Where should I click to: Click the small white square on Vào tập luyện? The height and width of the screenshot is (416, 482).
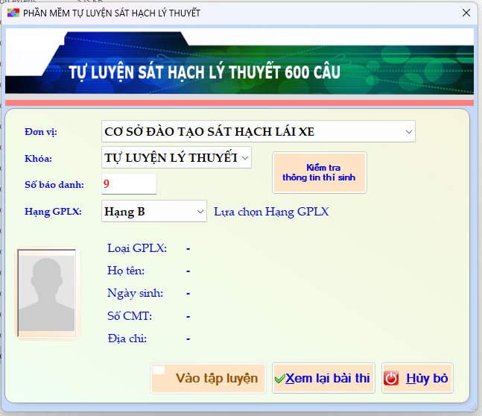pos(159,371)
